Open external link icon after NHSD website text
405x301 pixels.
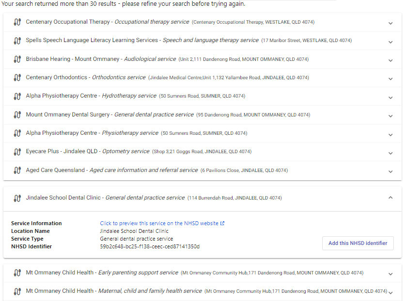click(222, 223)
